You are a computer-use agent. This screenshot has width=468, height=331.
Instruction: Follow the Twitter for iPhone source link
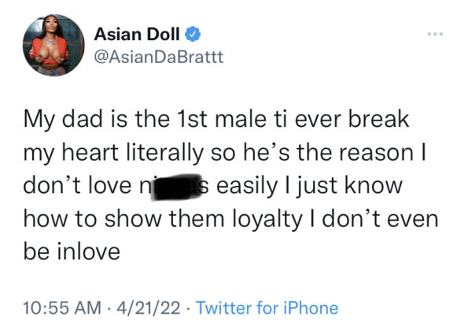[267, 308]
